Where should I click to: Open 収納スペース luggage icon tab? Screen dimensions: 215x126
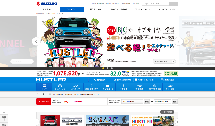point(108,87)
